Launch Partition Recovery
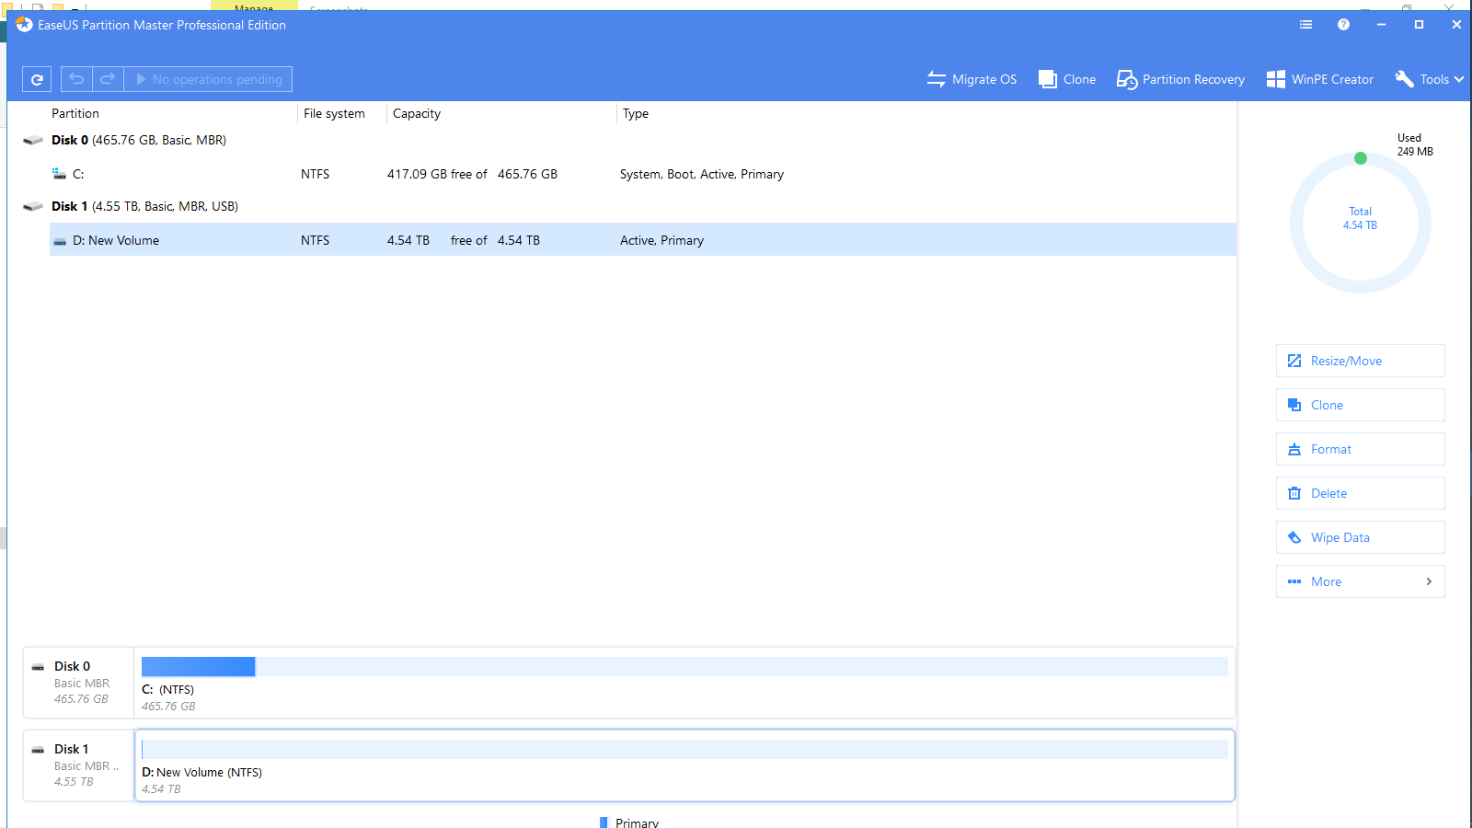The height and width of the screenshot is (828, 1472). click(1180, 79)
